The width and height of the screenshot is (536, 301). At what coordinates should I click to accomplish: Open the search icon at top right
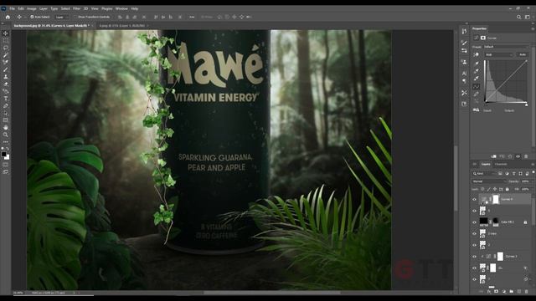pos(519,17)
